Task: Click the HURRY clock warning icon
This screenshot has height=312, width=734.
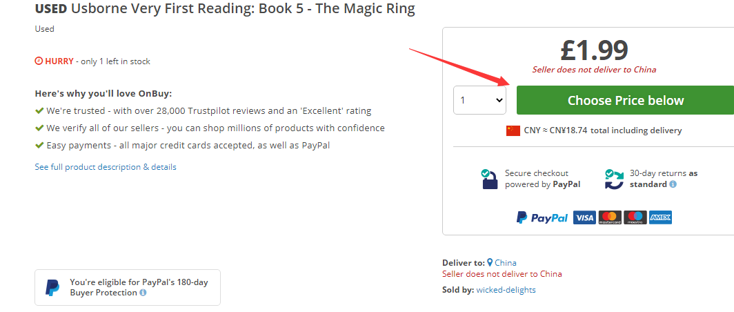Action: [39, 61]
